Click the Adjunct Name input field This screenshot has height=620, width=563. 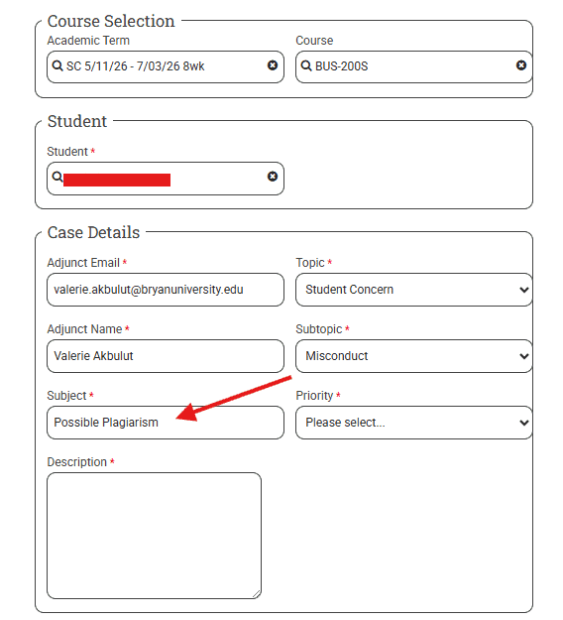click(166, 356)
